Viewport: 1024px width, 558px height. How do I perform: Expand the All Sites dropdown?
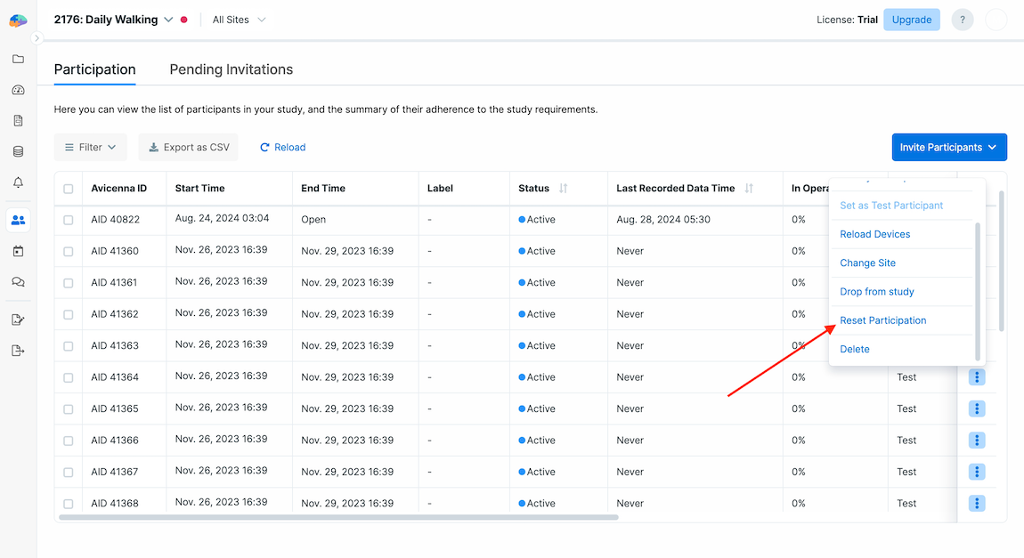pos(239,20)
